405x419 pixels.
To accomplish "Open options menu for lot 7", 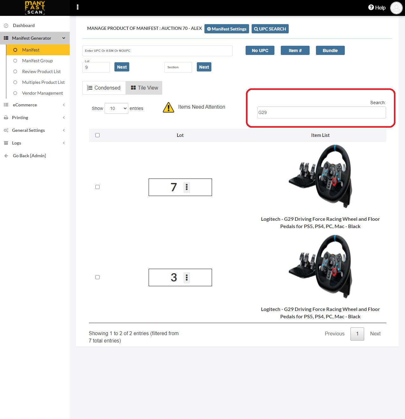I will coord(187,187).
